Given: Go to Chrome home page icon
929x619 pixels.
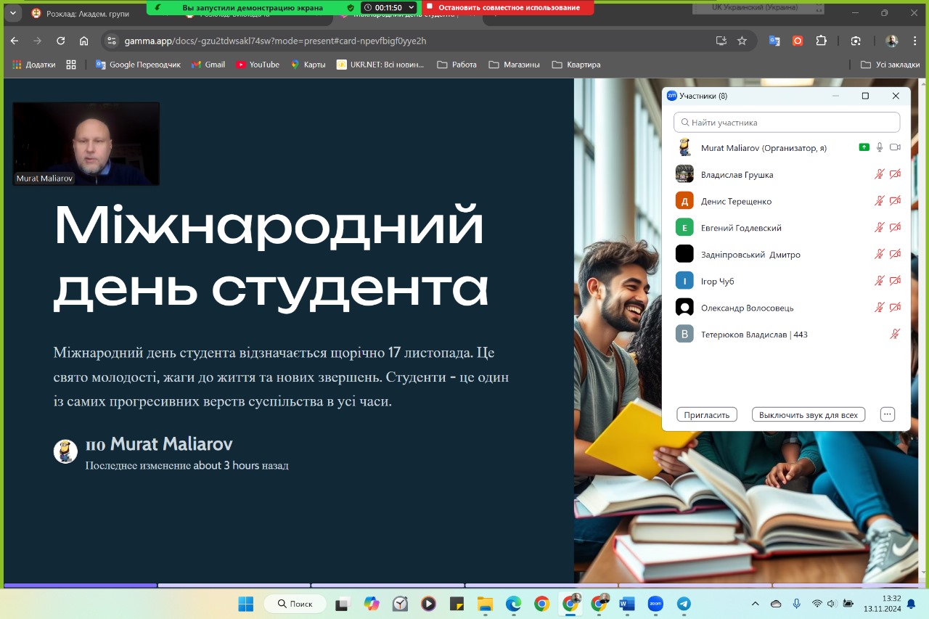Looking at the screenshot, I should pos(84,41).
